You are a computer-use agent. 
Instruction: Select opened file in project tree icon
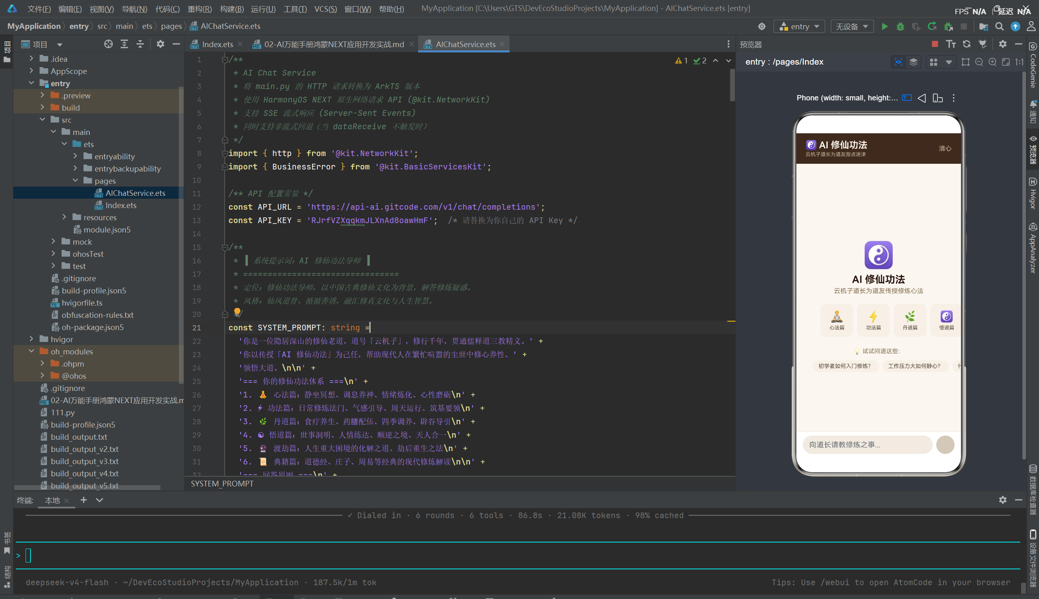click(x=108, y=44)
